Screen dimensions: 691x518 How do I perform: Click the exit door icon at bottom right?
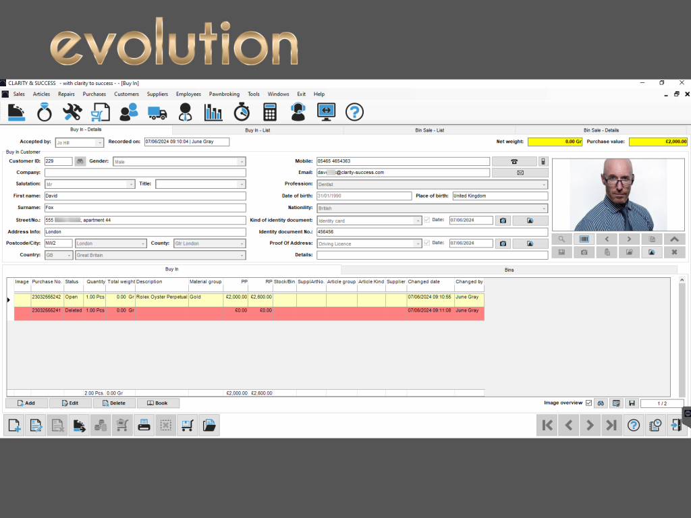tap(676, 426)
